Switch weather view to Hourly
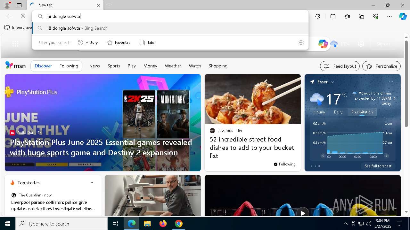This screenshot has width=410, height=230. [319, 112]
